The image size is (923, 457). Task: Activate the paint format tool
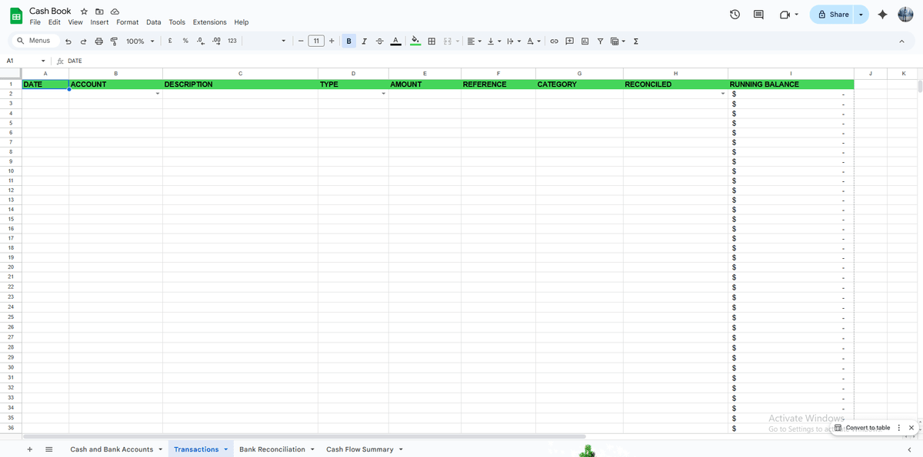tap(114, 41)
